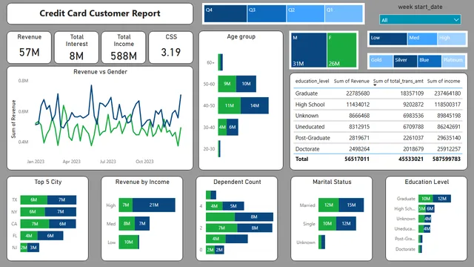Image resolution: width=474 pixels, height=267 pixels.
Task: Click the 20-30 age group bar
Action: (x=219, y=149)
